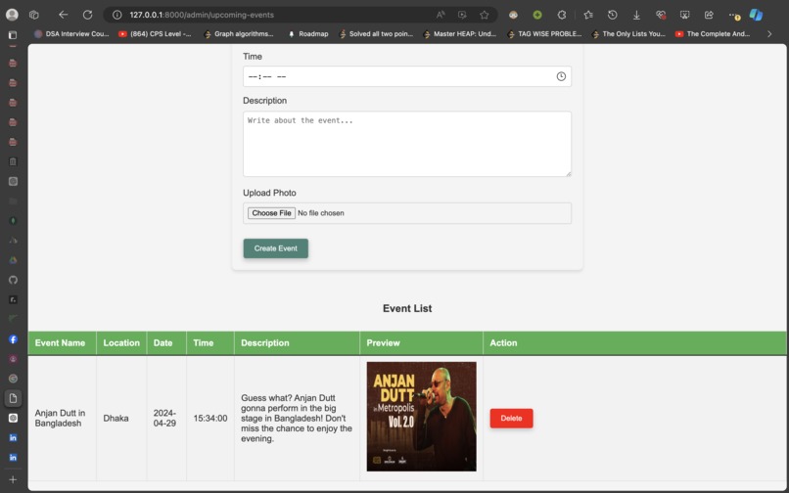The width and height of the screenshot is (789, 493).
Task: Focus the Time input field
Action: tap(406, 76)
